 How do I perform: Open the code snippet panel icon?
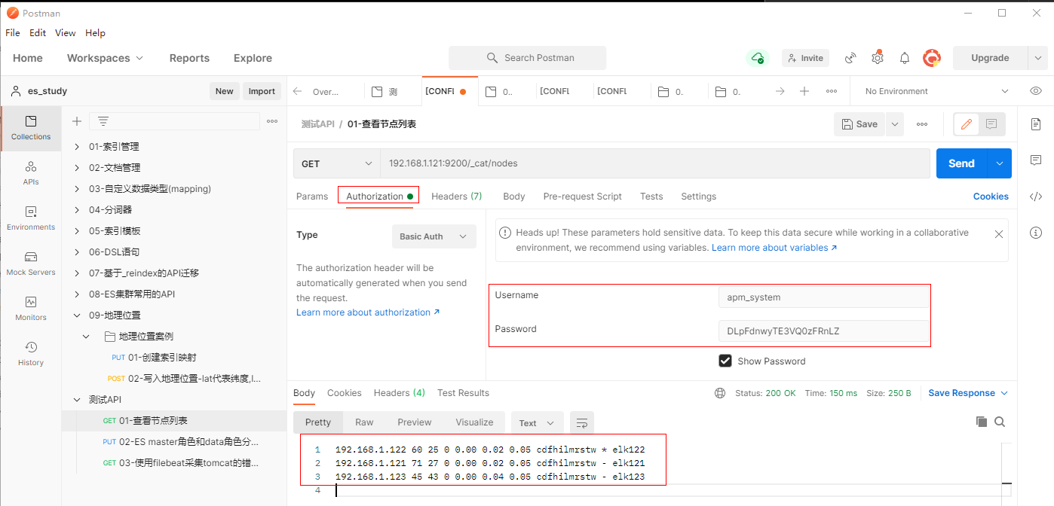[x=1036, y=197]
